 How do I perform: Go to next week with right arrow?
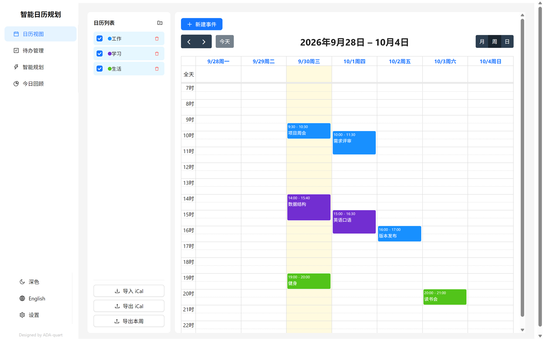coord(204,42)
